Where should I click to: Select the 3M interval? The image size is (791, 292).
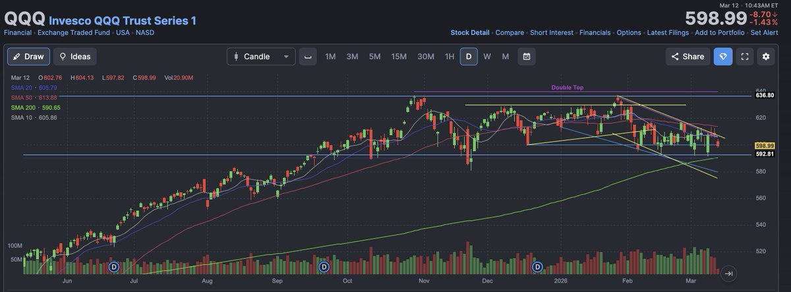(353, 57)
